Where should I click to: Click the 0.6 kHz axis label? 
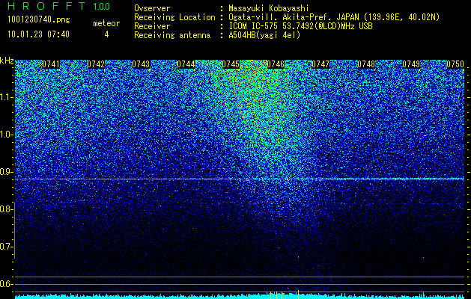point(7,284)
